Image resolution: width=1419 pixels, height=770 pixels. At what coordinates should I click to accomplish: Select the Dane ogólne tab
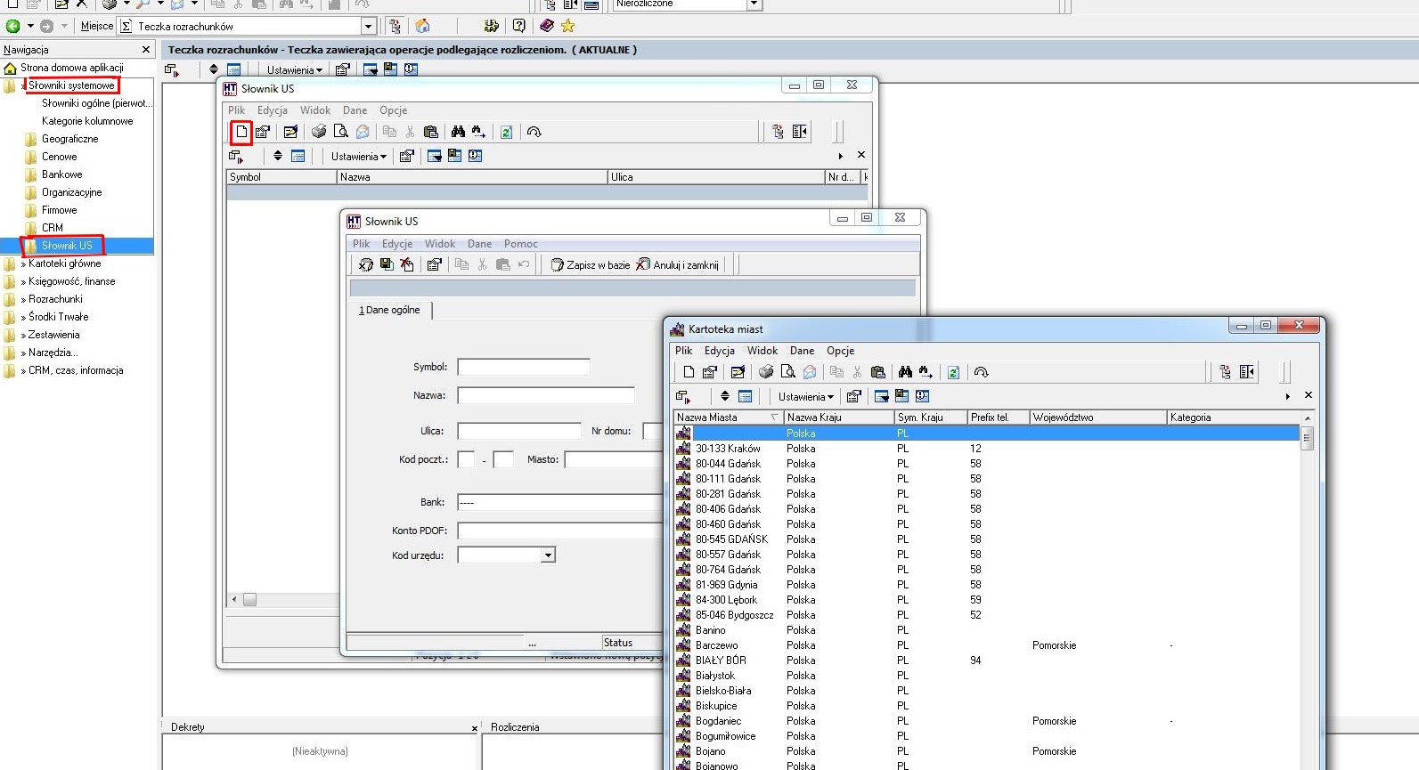[390, 310]
